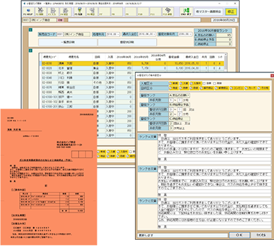The width and height of the screenshot is (274, 246).
Task: Click the F6 toolbar icon
Action: coord(92,12)
